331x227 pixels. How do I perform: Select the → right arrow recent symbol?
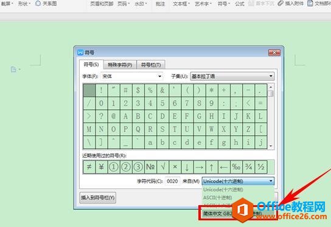tap(200, 167)
